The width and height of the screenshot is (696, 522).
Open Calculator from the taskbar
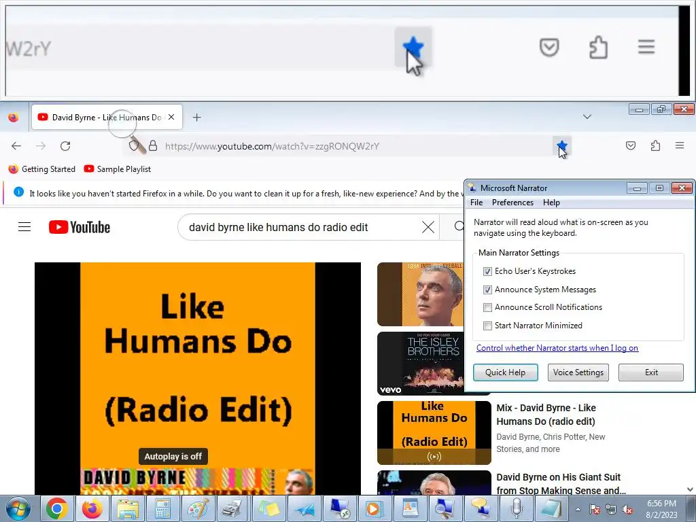162,508
